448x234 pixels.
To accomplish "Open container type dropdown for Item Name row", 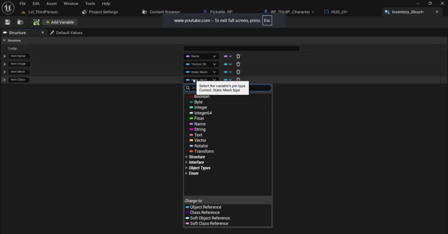I will click(x=227, y=56).
